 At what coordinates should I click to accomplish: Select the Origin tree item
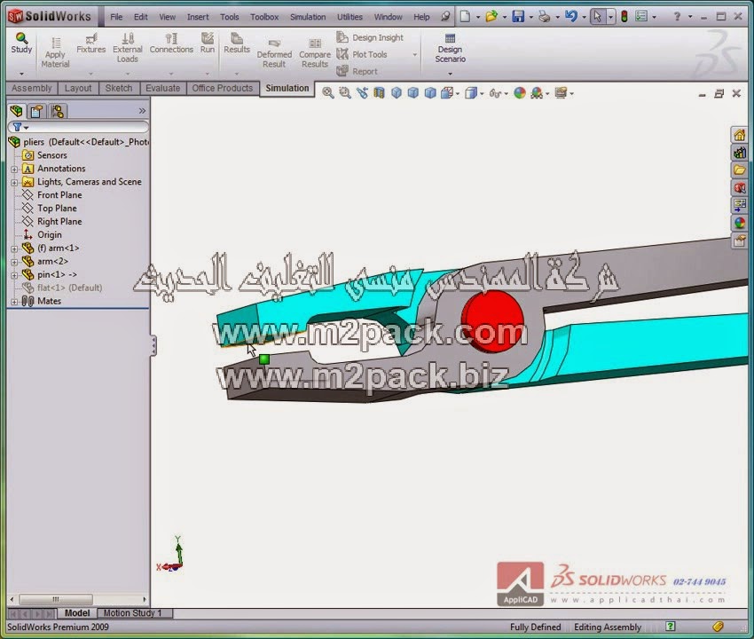(x=50, y=235)
